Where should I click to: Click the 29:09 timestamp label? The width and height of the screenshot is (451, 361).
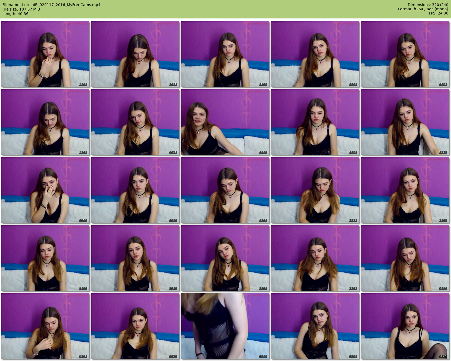point(352,288)
